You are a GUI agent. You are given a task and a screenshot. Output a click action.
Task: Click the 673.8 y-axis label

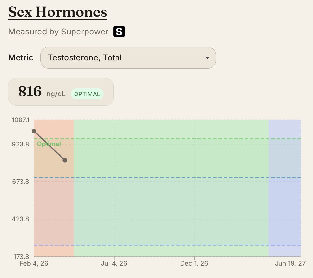20,182
